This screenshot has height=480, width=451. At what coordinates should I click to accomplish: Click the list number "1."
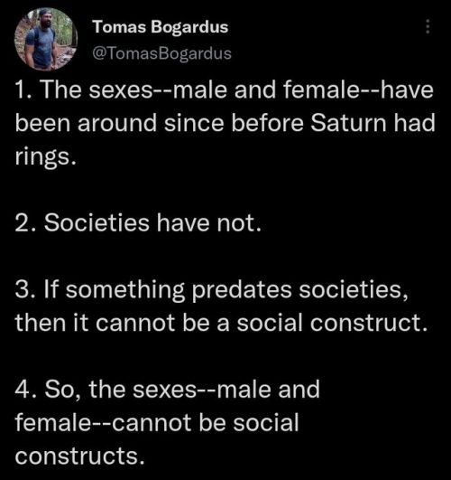click(23, 90)
